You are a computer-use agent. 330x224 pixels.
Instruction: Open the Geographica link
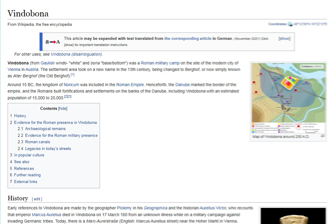pyautogui.click(x=156, y=208)
